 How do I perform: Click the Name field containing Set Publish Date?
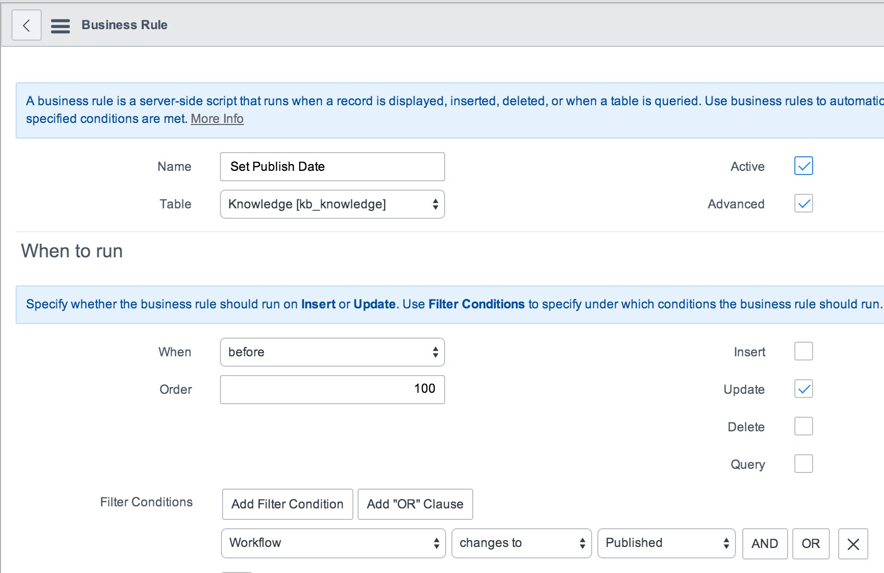coord(332,166)
